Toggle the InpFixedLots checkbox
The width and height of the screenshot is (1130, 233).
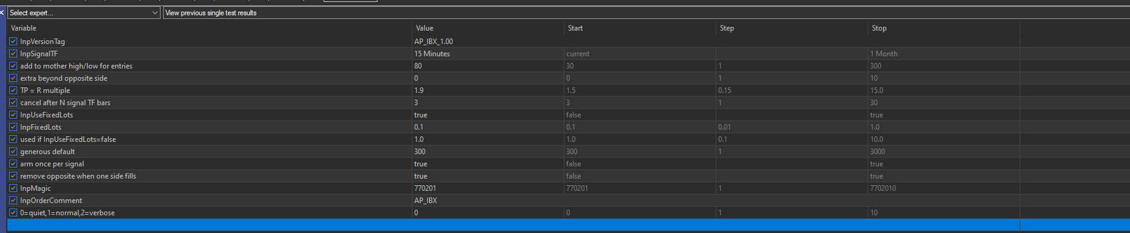13,127
